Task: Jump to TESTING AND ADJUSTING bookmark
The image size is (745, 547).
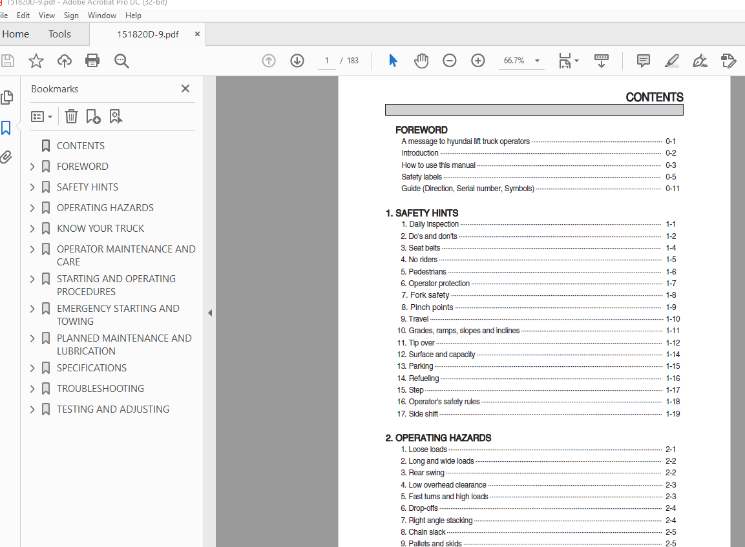Action: pos(113,409)
